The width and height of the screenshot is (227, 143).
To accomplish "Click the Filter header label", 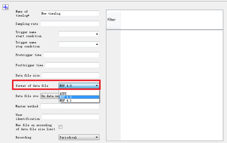I will (112, 20).
